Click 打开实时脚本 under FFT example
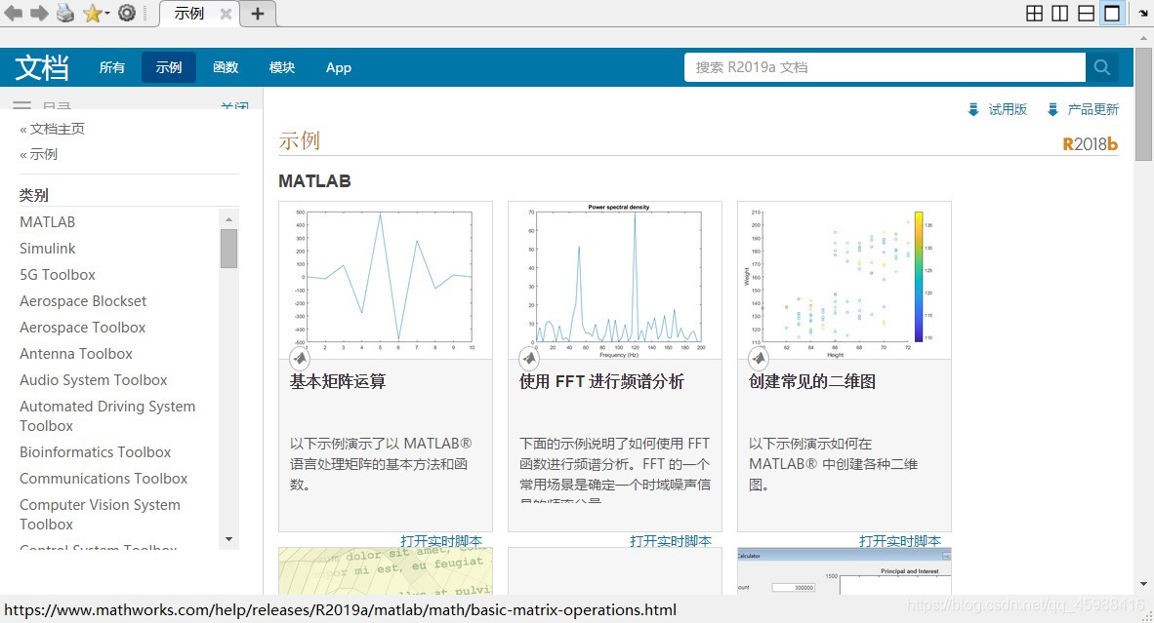 [671, 541]
